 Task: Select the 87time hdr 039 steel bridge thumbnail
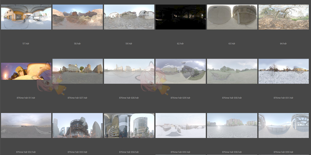click(284, 125)
